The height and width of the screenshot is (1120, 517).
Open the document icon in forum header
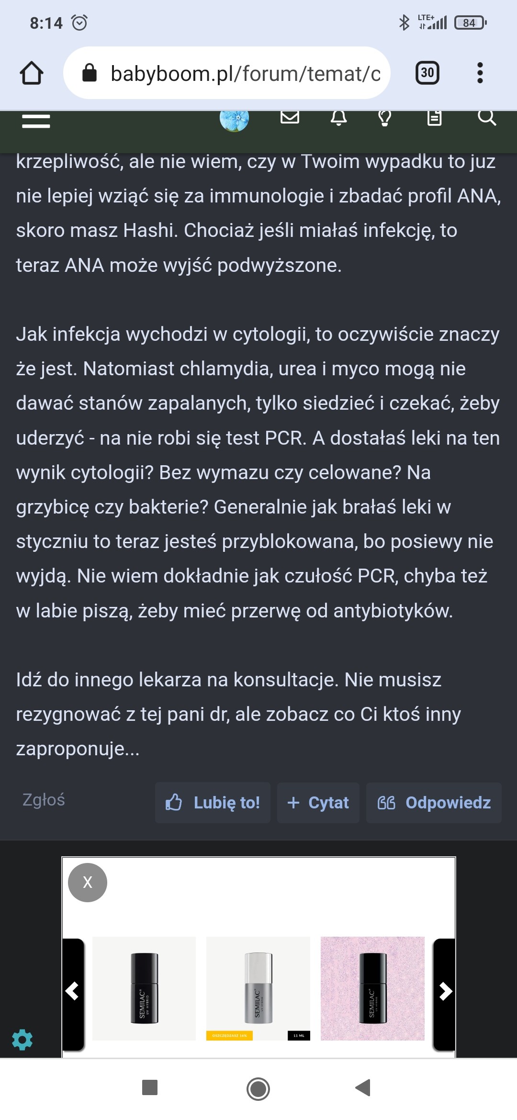434,118
